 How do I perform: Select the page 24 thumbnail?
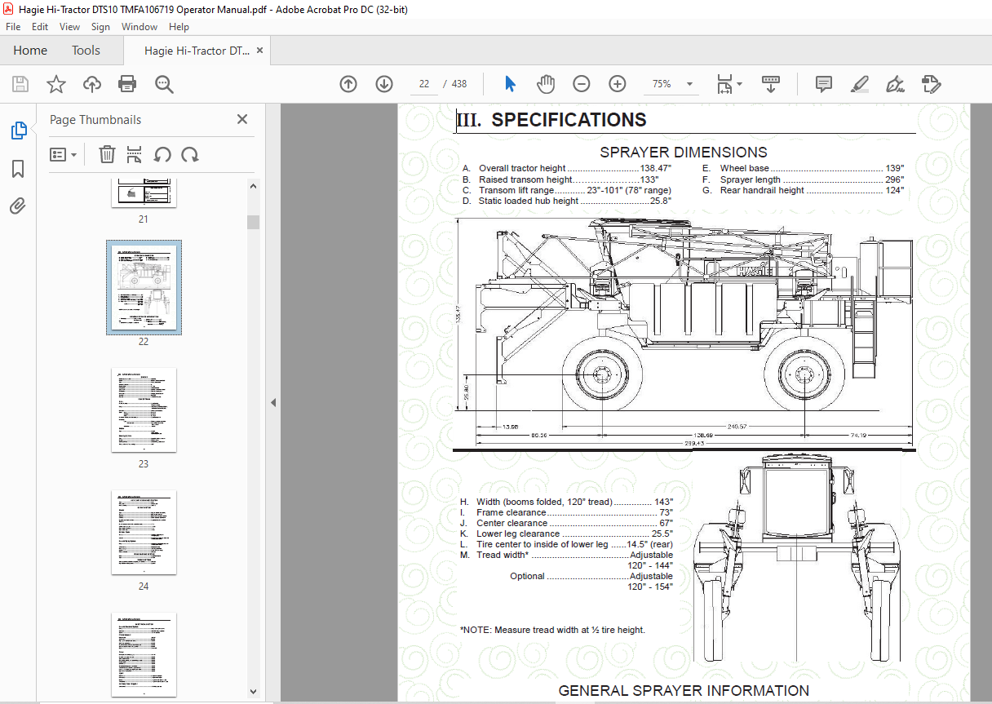click(x=144, y=532)
